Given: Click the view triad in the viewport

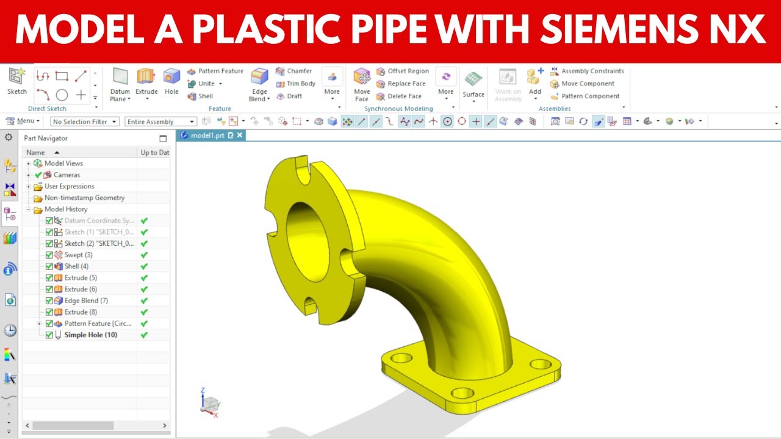Looking at the screenshot, I should tap(211, 403).
